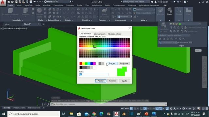Image resolution: width=209 pixels, height=117 pixels.
Task: Click the command line wrench customize icon
Action: point(48,104)
